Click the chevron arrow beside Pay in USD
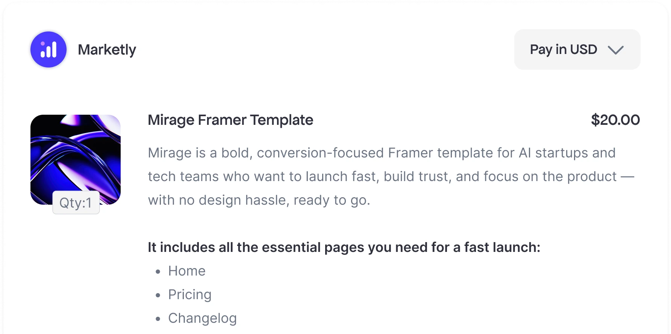Viewport: 671px width, 334px height. pos(615,50)
